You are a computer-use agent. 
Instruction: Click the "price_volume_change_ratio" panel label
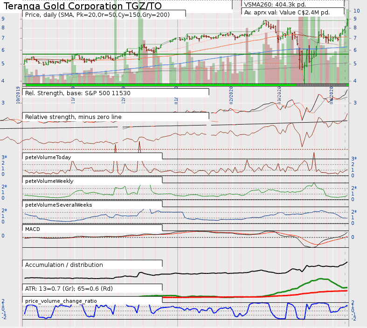[61, 301]
